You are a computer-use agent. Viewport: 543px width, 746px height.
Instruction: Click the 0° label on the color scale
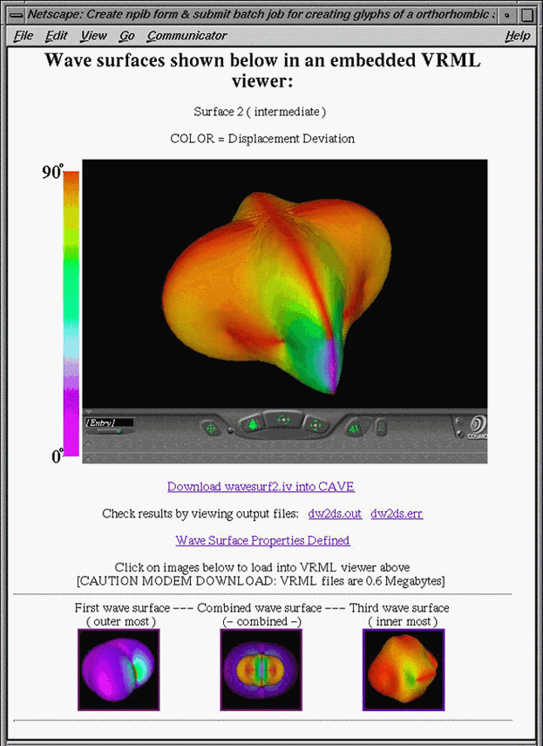click(x=57, y=456)
